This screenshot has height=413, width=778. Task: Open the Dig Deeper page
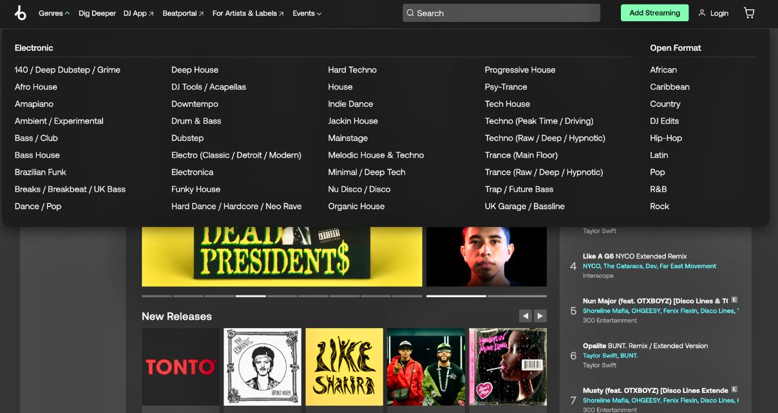97,13
